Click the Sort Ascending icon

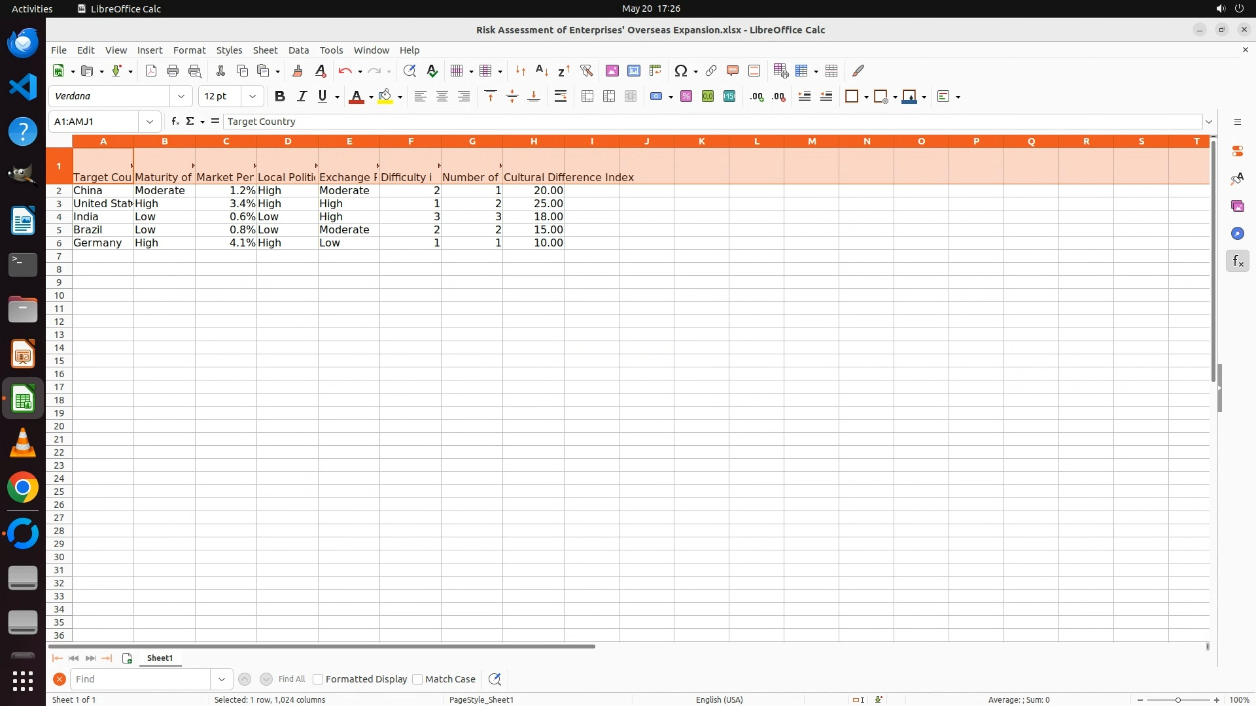coord(542,71)
